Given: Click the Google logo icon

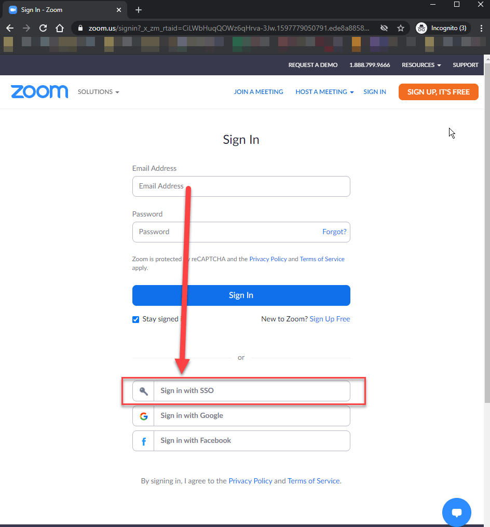Looking at the screenshot, I should click(144, 416).
